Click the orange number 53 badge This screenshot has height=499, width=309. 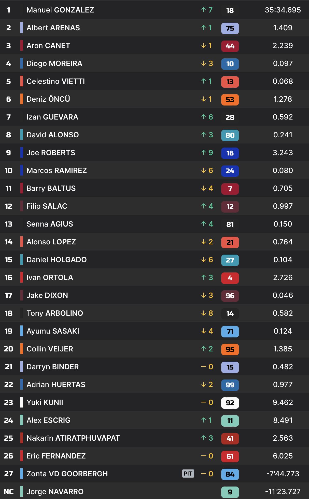pos(230,99)
